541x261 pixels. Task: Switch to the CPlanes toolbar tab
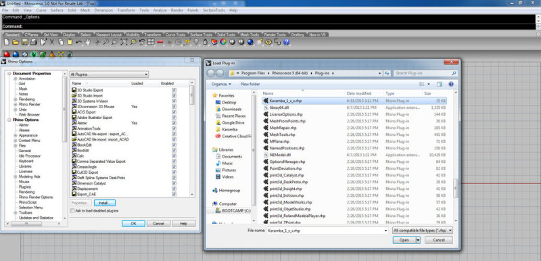pyautogui.click(x=31, y=35)
